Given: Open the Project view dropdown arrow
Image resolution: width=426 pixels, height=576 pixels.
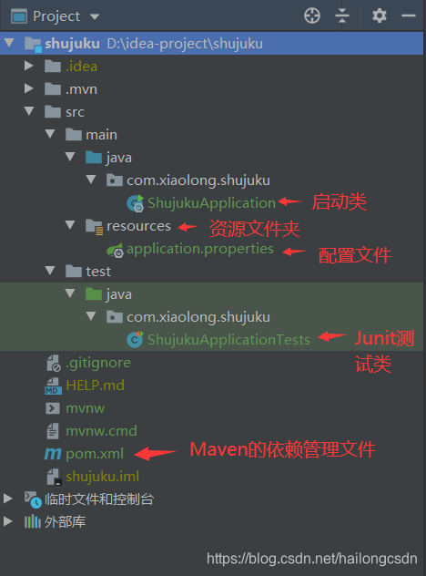Looking at the screenshot, I should 95,16.
